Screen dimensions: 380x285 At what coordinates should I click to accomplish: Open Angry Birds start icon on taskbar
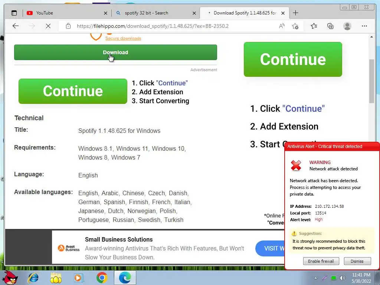click(10, 278)
